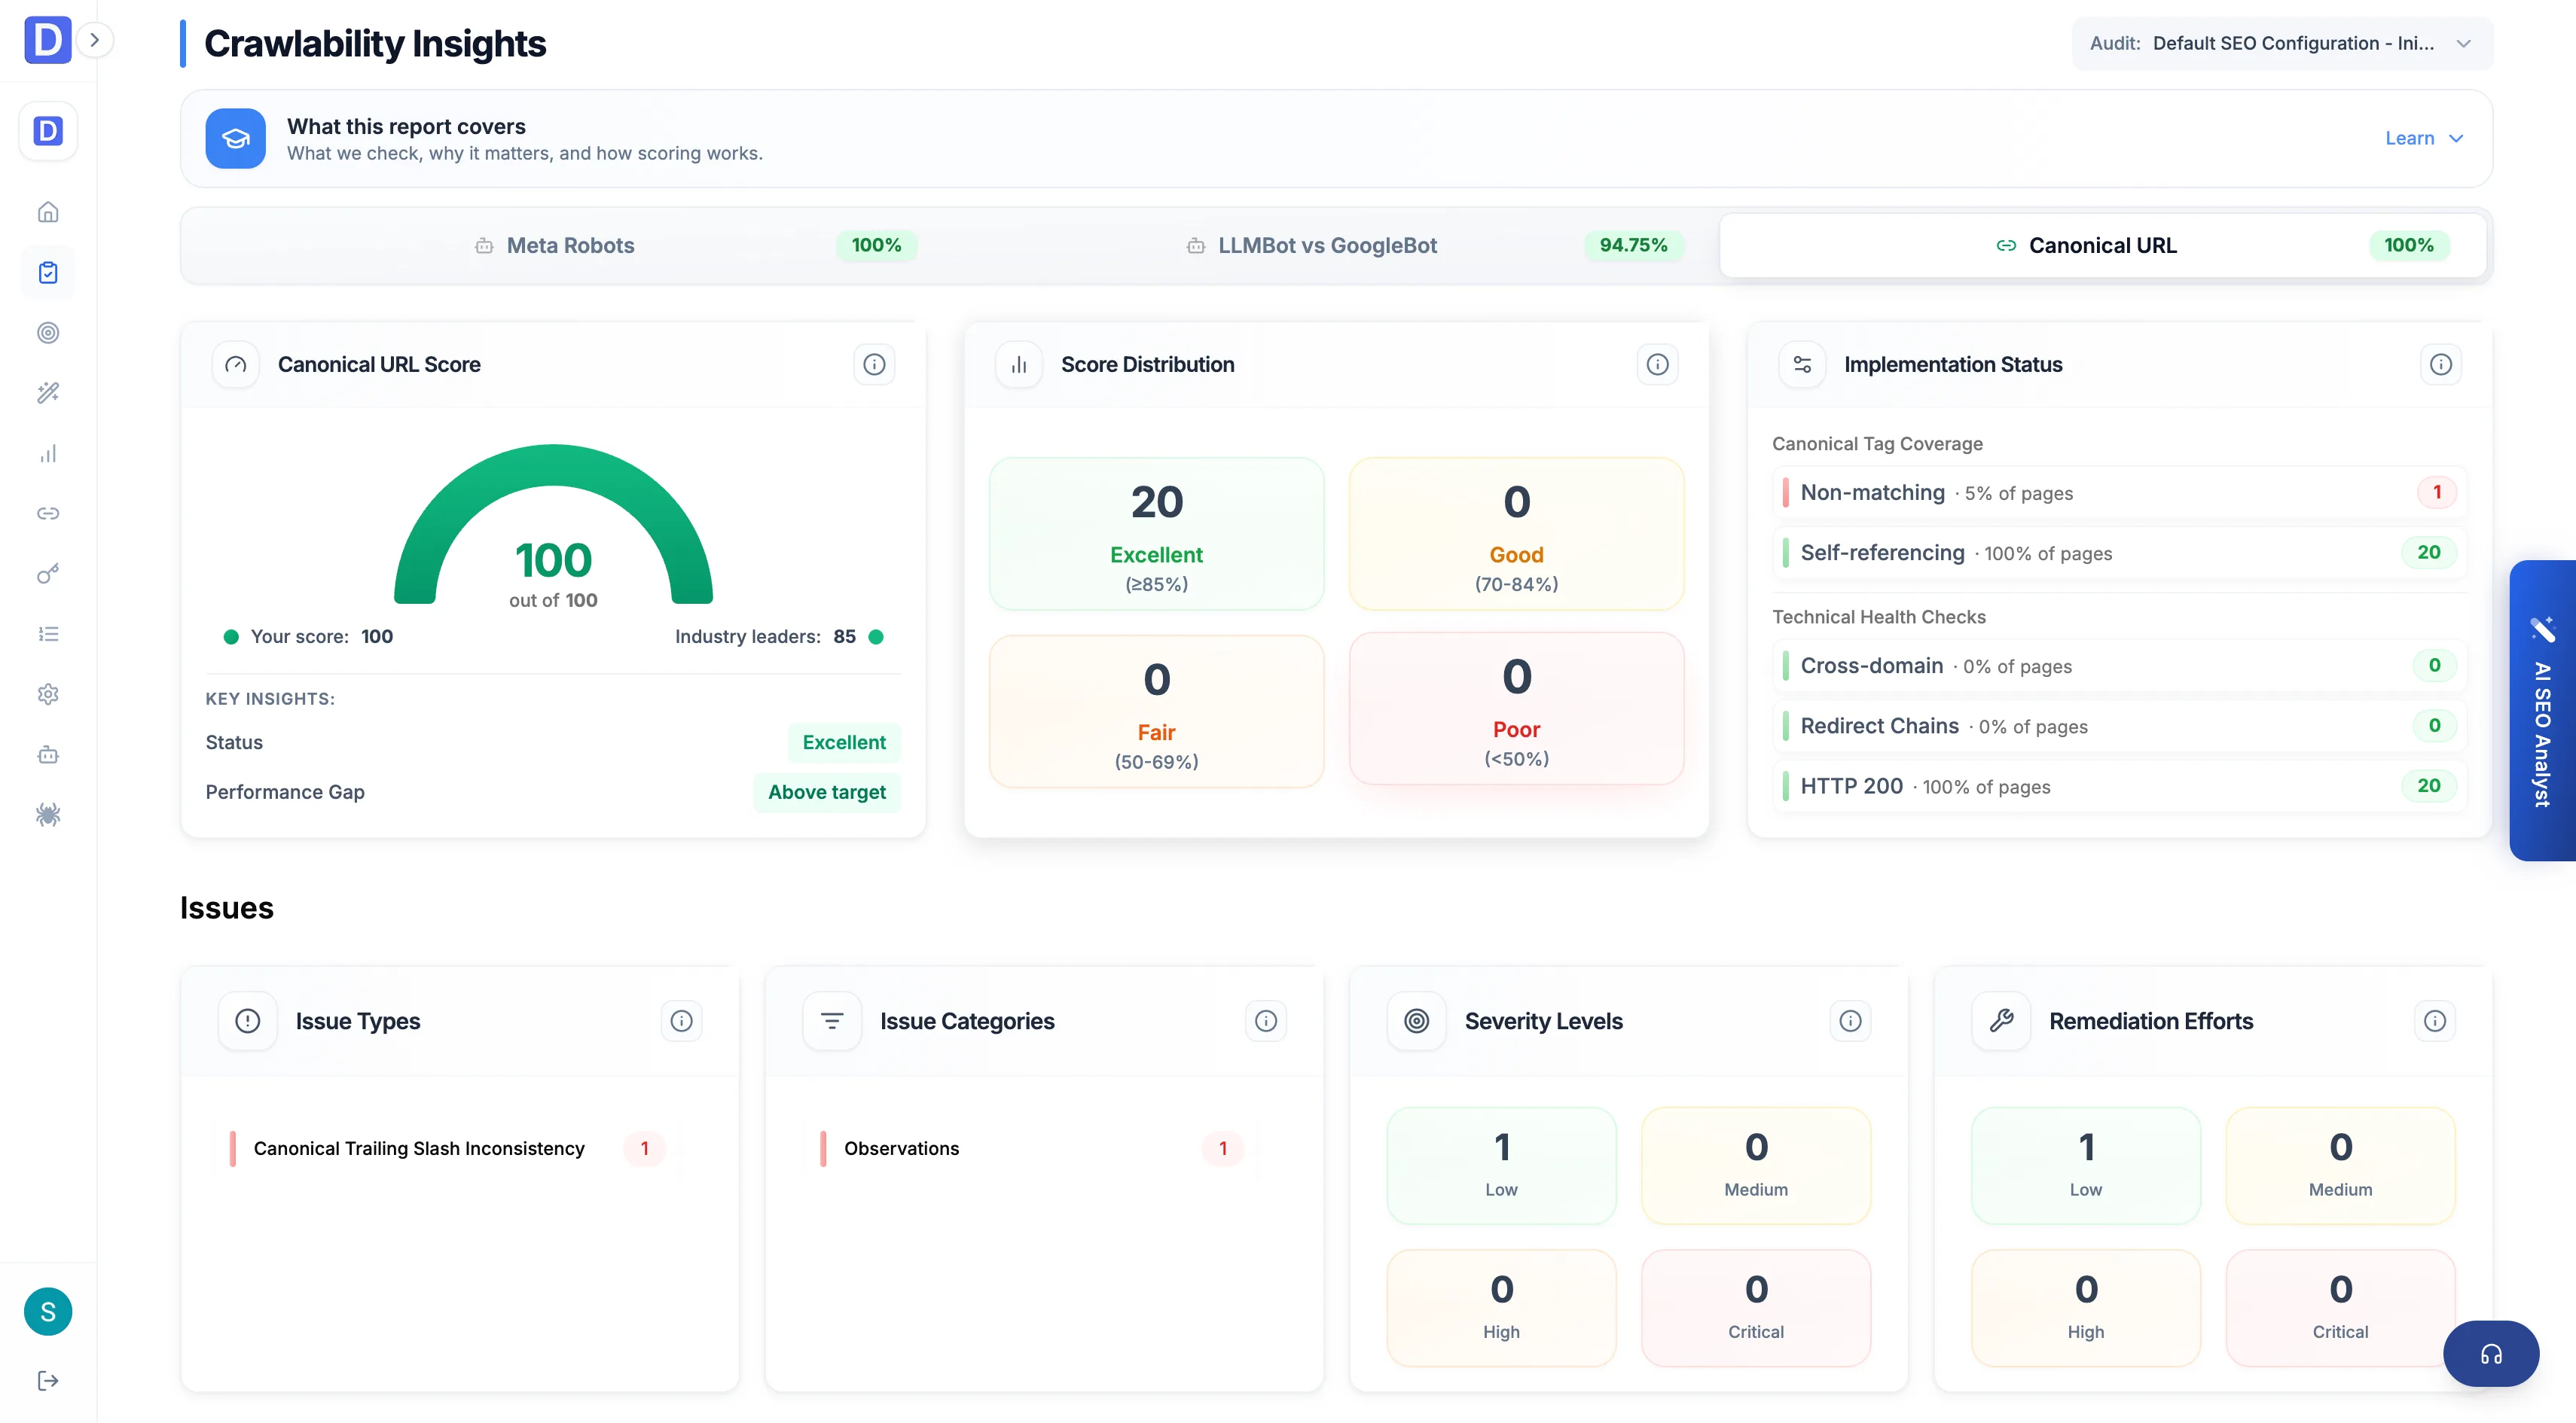This screenshot has width=2576, height=1423.
Task: Open the robot icon in sidebar
Action: pos(48,754)
